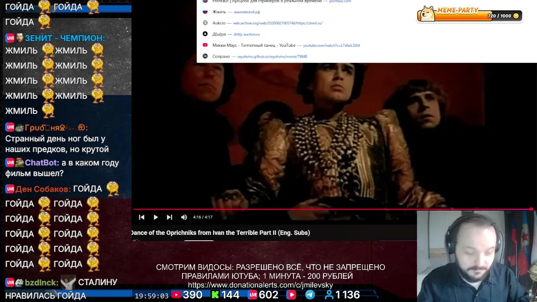Image resolution: width=537 pixels, height=302 pixels.
Task: Click the Meme Party coin icon
Action: tap(516, 16)
